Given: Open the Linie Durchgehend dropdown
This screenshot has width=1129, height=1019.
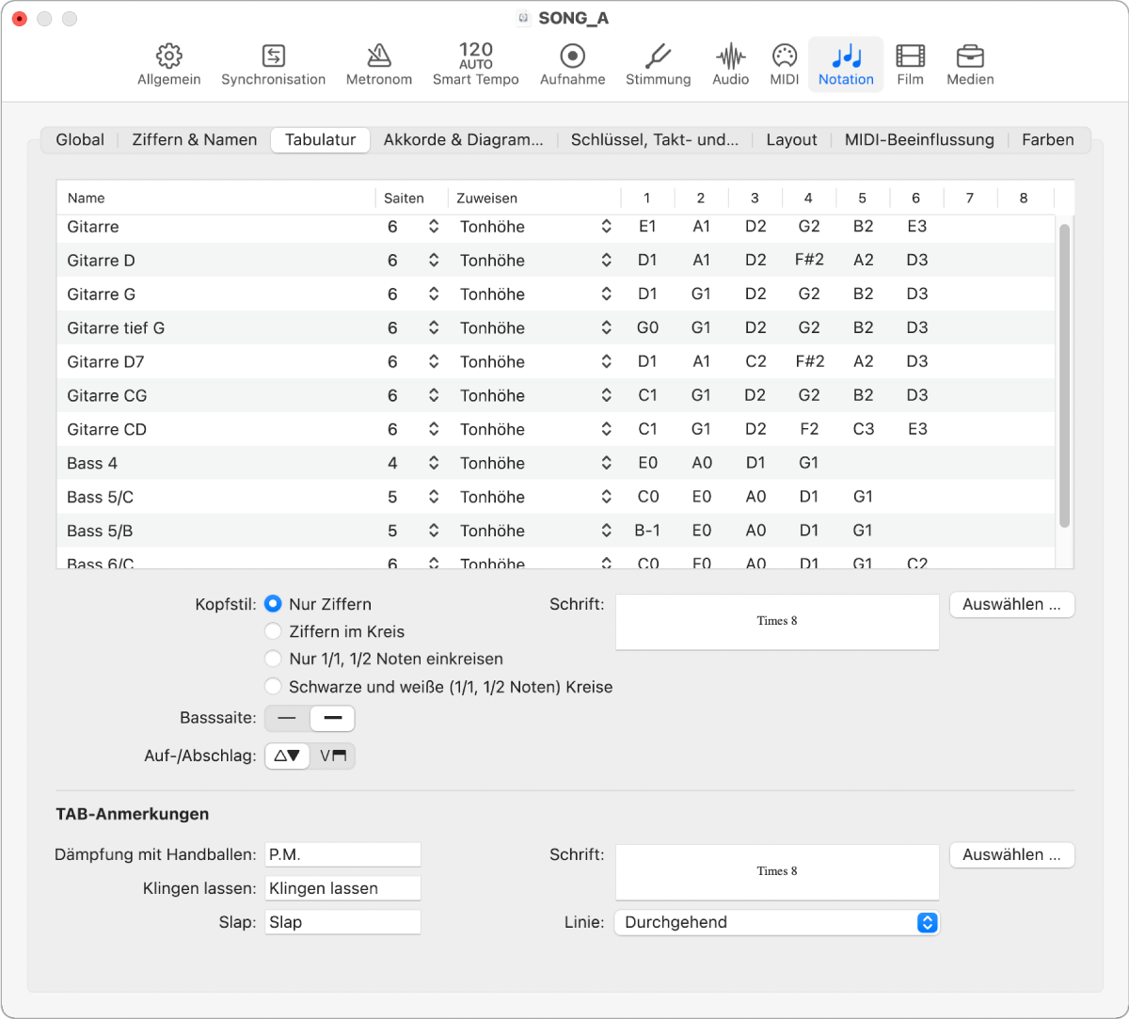Looking at the screenshot, I should [x=776, y=923].
